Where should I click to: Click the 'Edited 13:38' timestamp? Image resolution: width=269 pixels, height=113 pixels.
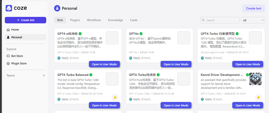point(88,52)
